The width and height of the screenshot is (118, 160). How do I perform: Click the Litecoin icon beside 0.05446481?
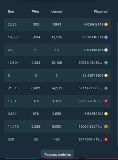click(106, 50)
